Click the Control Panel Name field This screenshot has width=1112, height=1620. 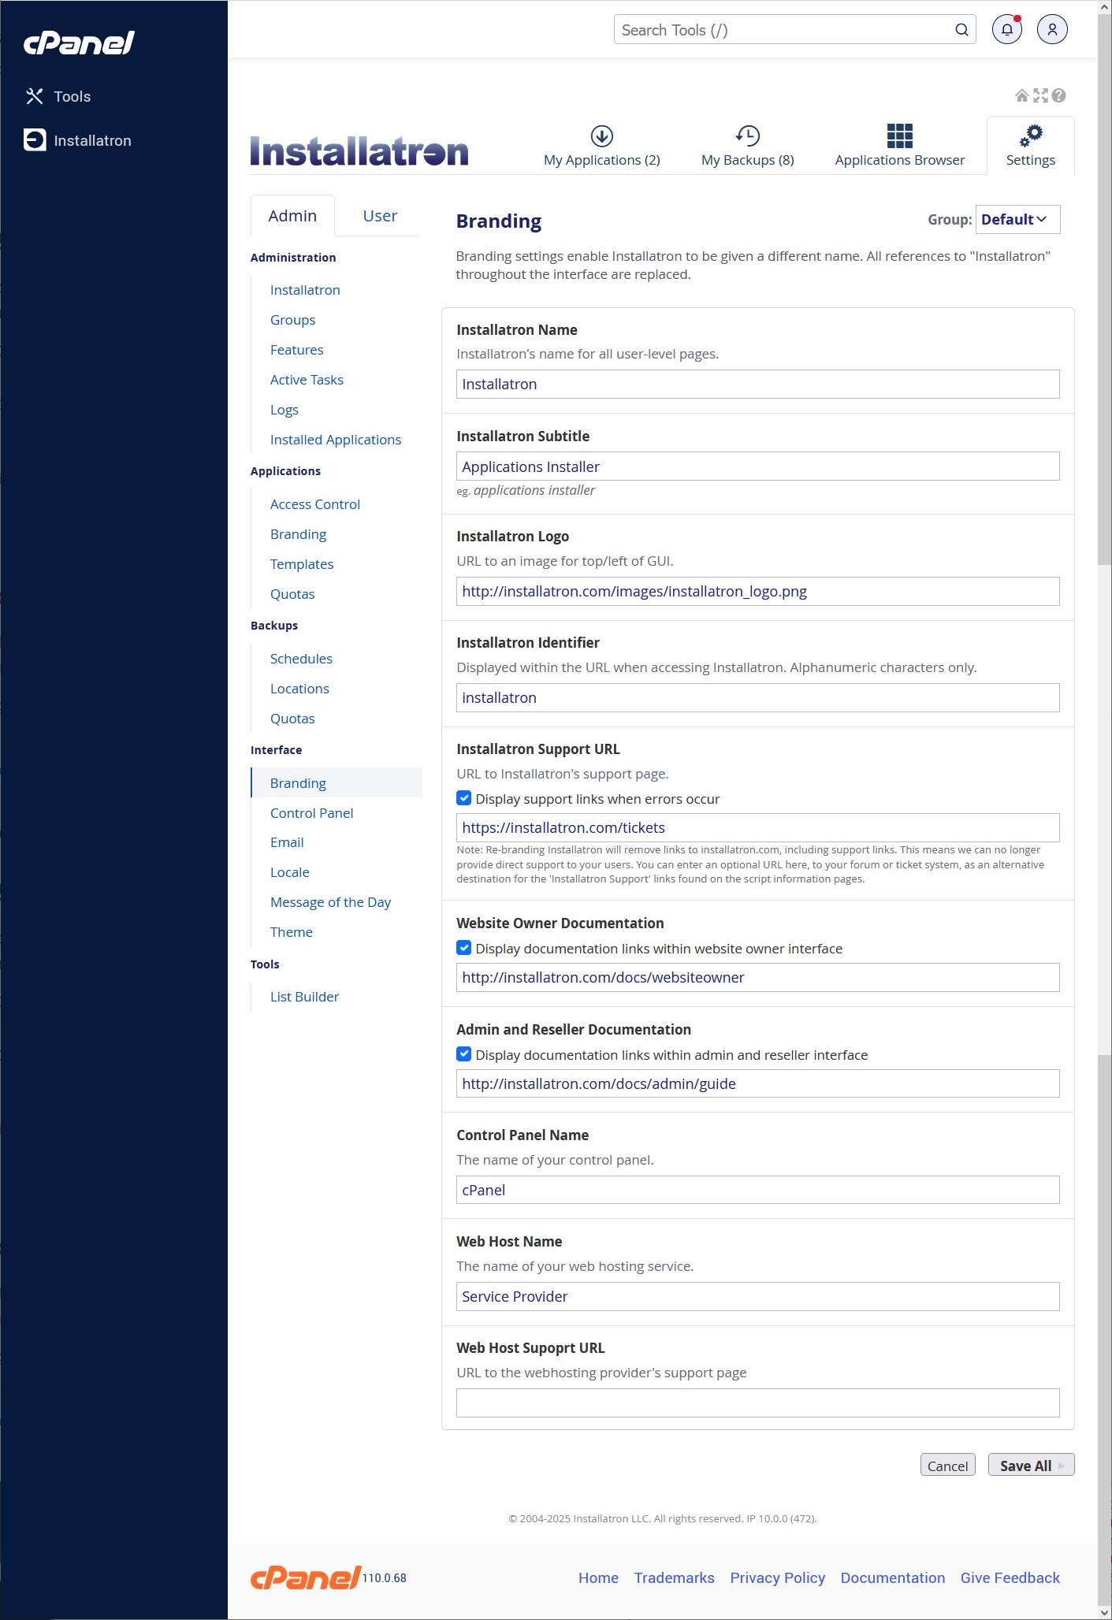tap(758, 1190)
